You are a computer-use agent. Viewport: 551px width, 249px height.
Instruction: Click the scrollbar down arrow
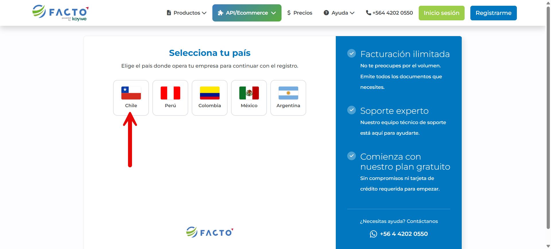tap(548, 246)
